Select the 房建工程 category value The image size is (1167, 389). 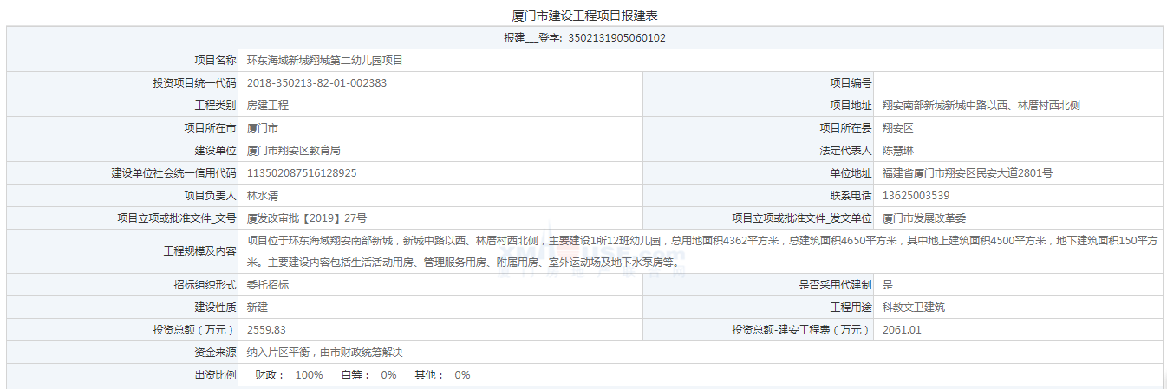(x=268, y=106)
